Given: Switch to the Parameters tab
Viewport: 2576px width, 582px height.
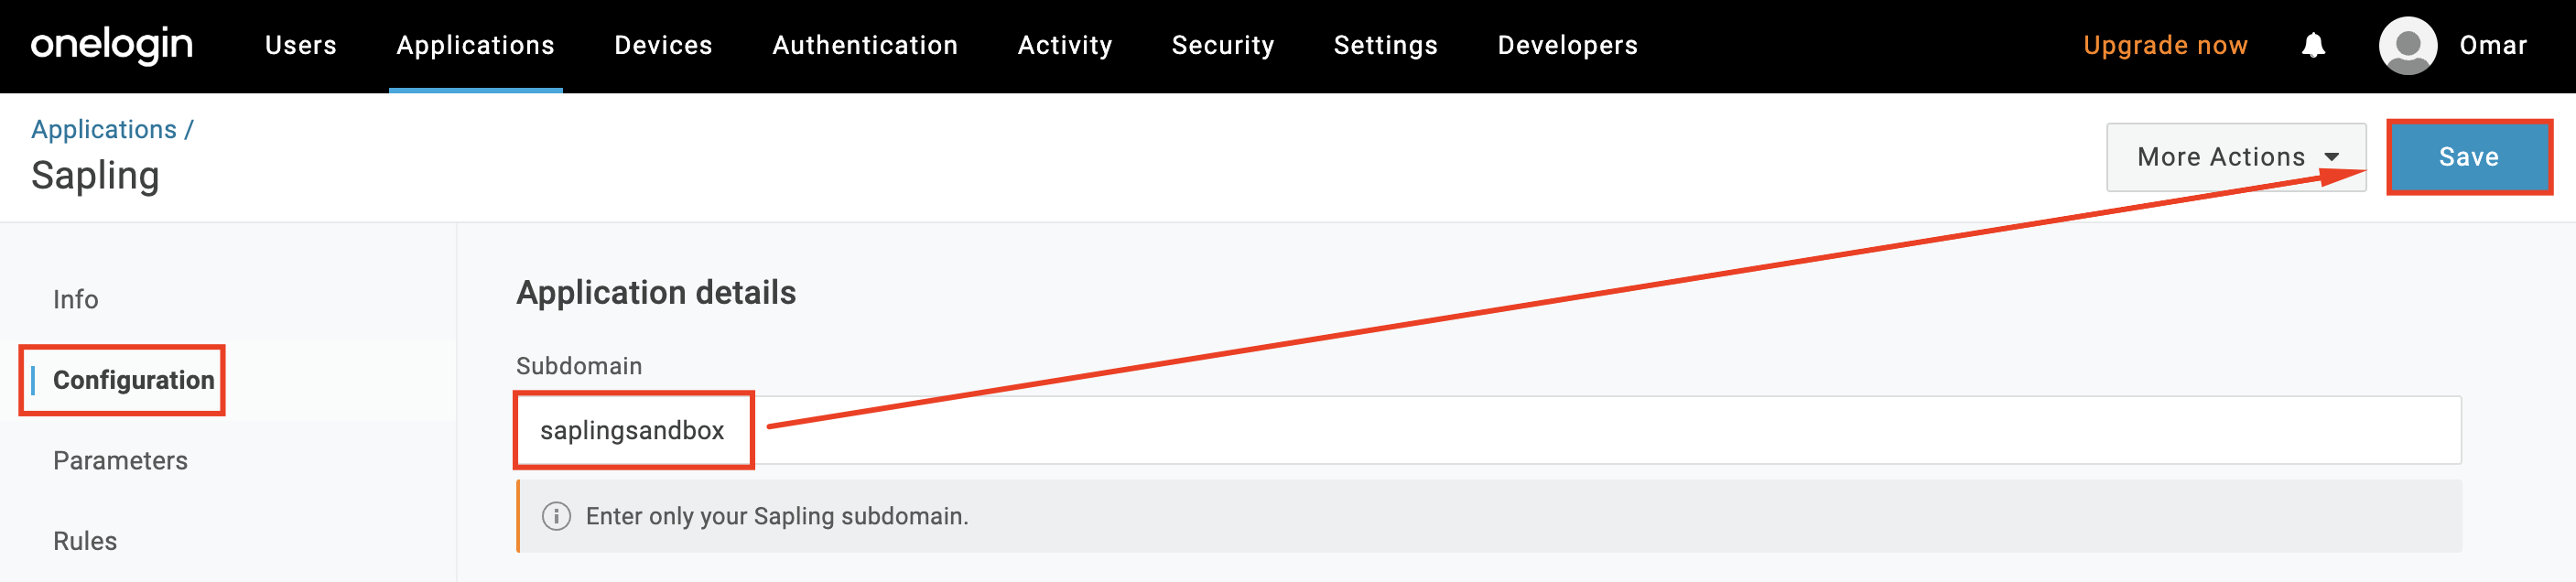Looking at the screenshot, I should 120,460.
